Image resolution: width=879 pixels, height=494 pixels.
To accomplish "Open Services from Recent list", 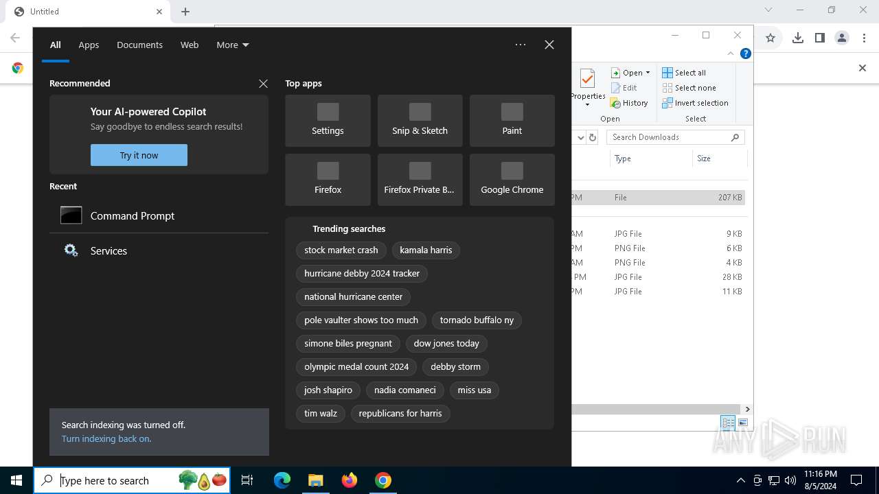I will click(159, 250).
